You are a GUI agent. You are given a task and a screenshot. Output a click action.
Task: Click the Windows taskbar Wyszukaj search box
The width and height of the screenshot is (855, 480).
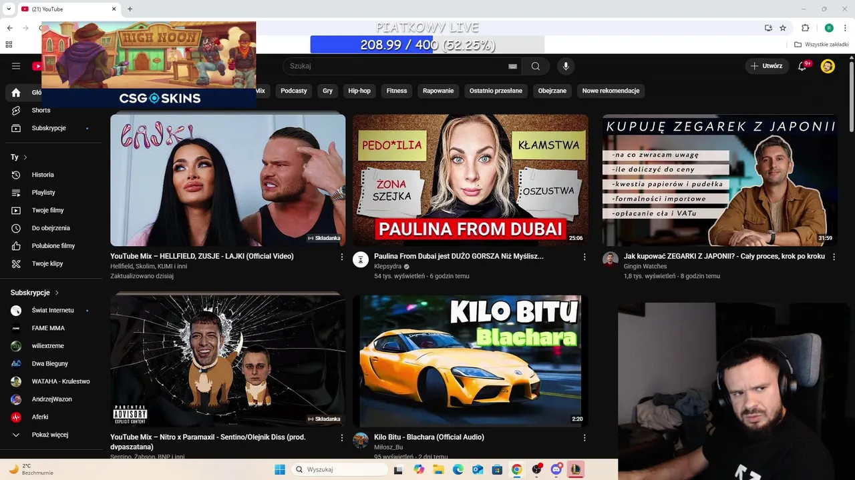(341, 469)
